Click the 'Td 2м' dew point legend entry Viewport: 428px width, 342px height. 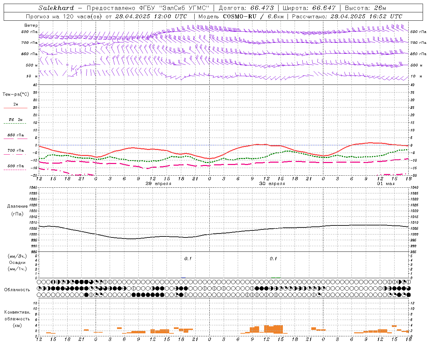coord(16,120)
